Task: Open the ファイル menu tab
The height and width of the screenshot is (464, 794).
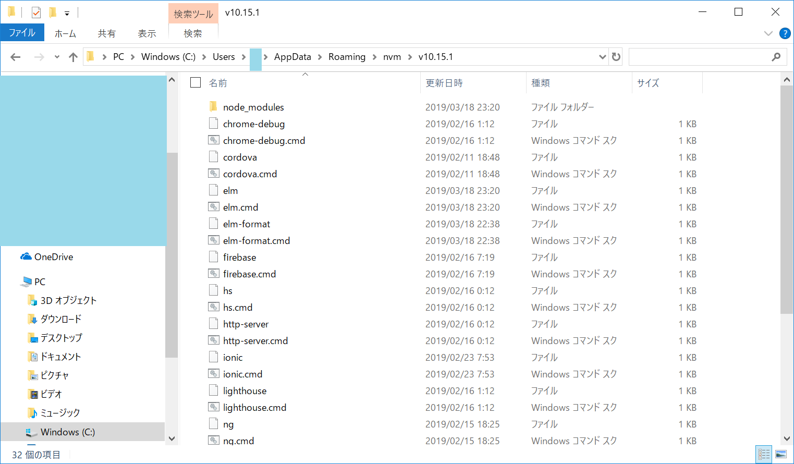Action: click(x=22, y=33)
